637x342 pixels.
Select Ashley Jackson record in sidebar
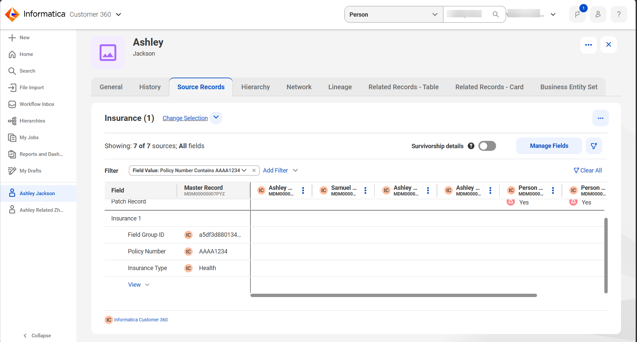click(38, 193)
